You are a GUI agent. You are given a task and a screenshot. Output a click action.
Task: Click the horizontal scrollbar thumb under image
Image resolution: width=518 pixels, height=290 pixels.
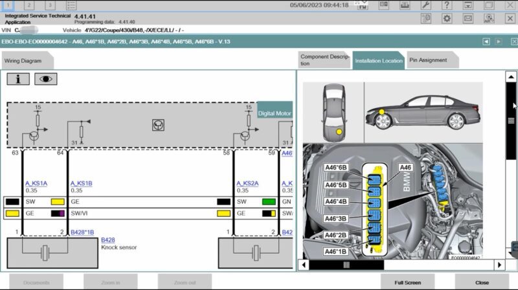pyautogui.click(x=346, y=265)
